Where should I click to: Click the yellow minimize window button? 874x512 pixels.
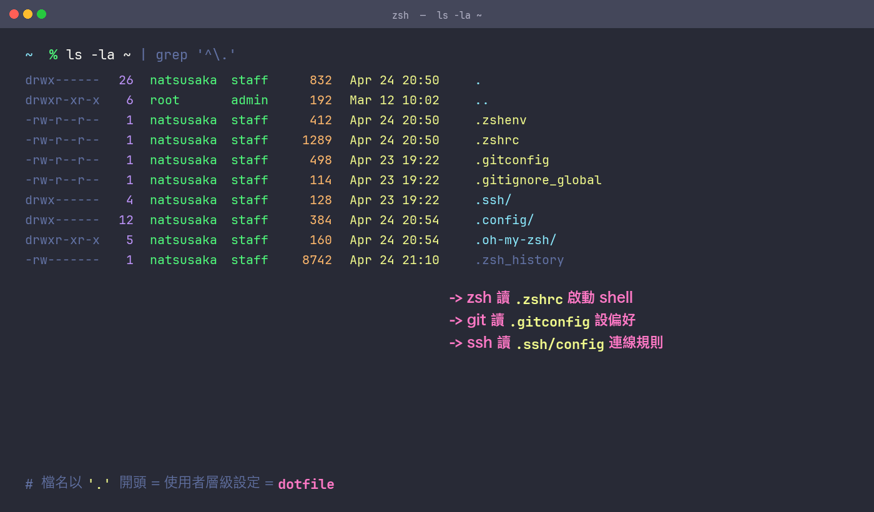coord(27,14)
